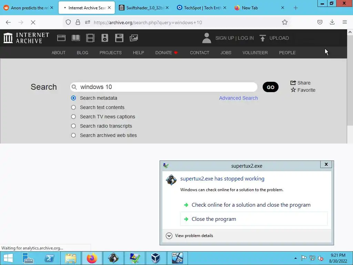Open PowerShell from the taskbar
The height and width of the screenshot is (265, 353).
point(49,258)
